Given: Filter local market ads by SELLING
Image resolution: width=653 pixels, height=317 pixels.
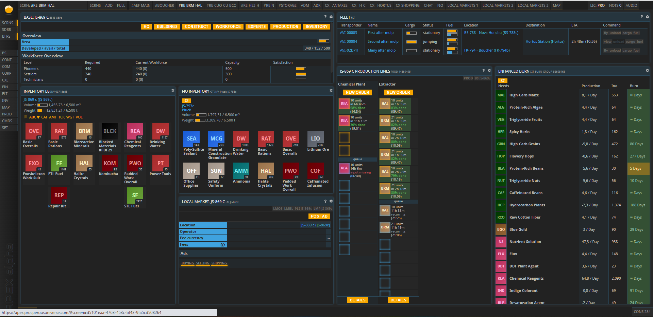Looking at the screenshot, I should pyautogui.click(x=203, y=263).
